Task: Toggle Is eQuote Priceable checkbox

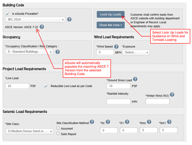Action: 7,14
